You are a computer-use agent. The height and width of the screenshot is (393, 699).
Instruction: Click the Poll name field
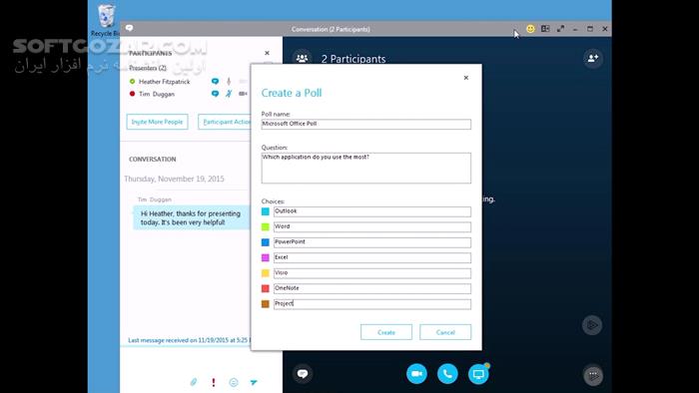(x=366, y=124)
